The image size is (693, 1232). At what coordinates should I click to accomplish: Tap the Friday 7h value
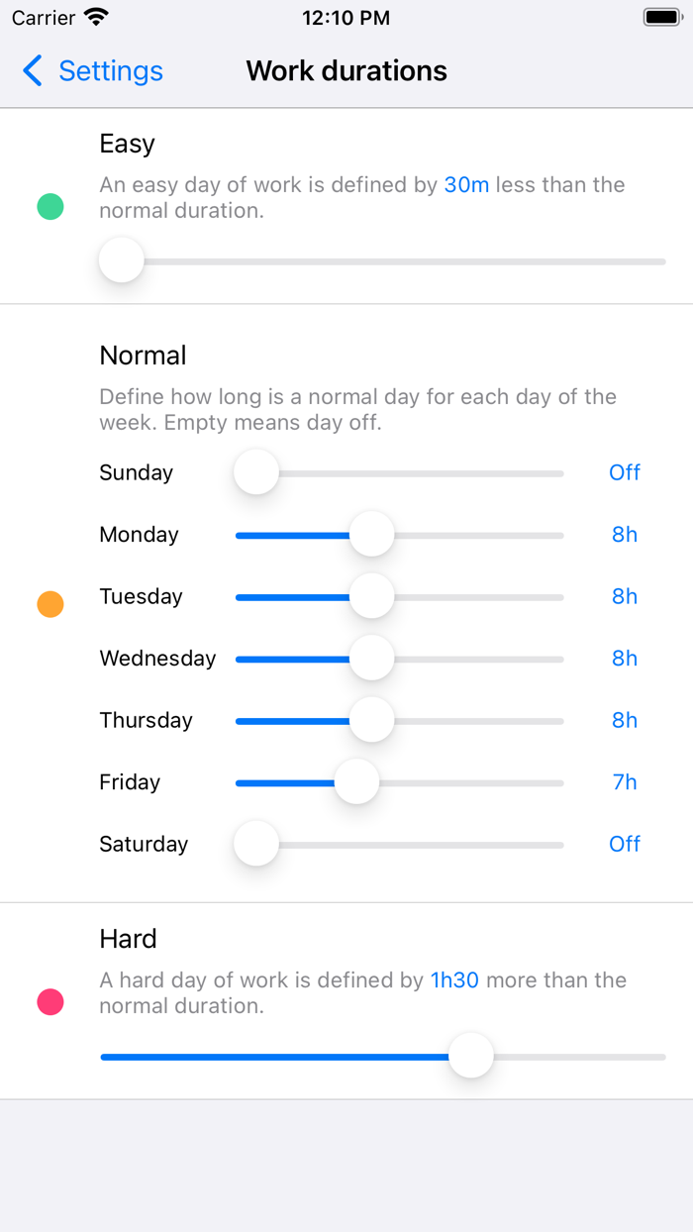pos(625,782)
